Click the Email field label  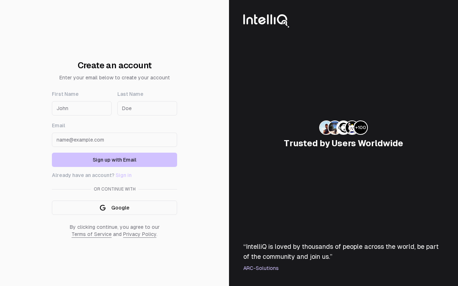click(58, 125)
